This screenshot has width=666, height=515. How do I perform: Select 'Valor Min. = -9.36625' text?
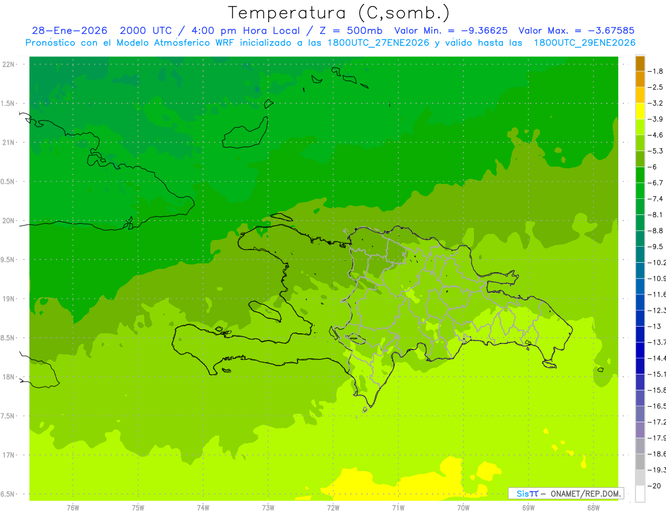pyautogui.click(x=451, y=31)
